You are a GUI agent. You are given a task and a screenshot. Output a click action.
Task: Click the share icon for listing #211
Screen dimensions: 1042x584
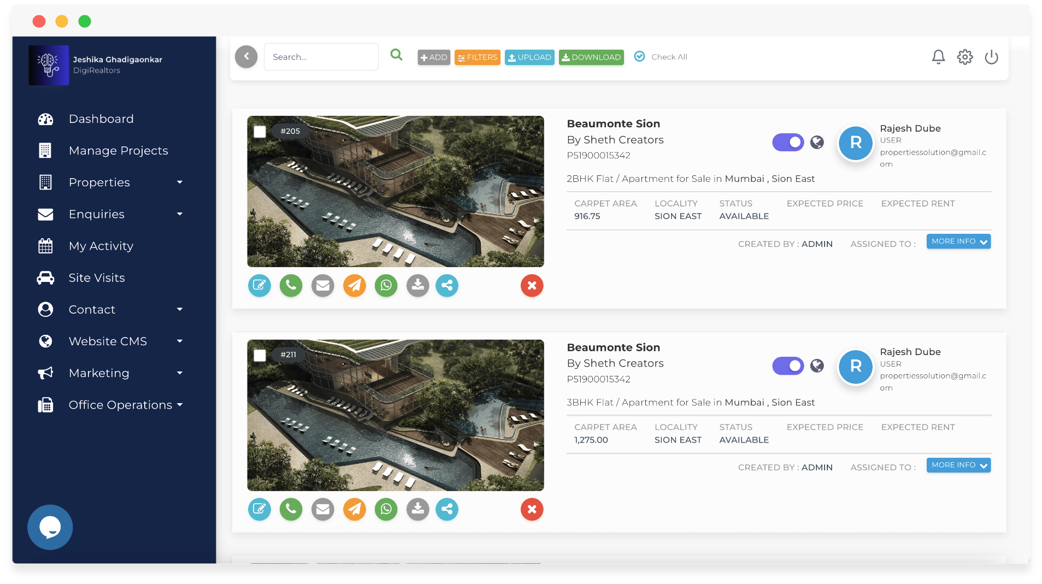click(x=447, y=509)
